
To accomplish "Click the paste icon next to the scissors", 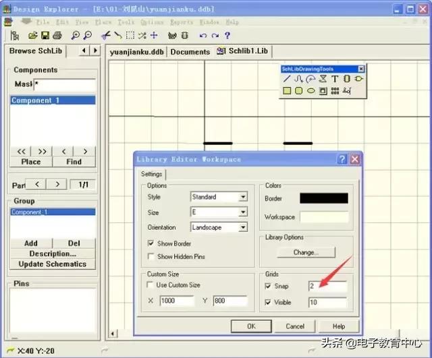I will 118,35.
